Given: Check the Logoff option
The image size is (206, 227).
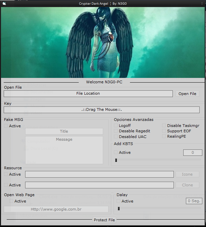Looking at the screenshot, I should click(x=116, y=125).
